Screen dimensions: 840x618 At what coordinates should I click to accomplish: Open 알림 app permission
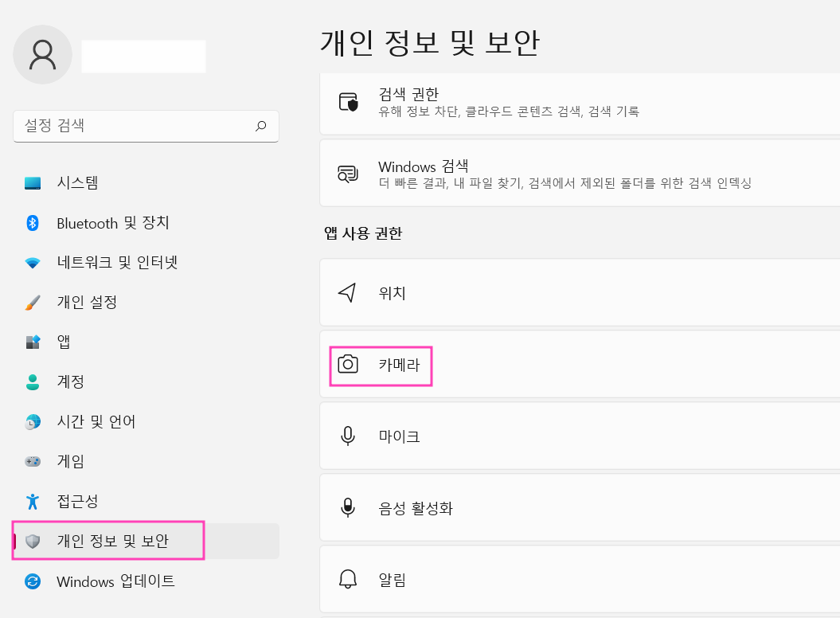click(580, 580)
